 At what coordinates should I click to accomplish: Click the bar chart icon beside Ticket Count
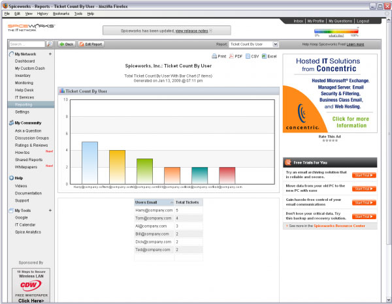62,91
